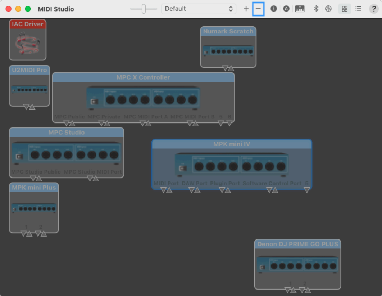Click the output connector under Software Control Port
This screenshot has width=382, height=296.
point(269,190)
